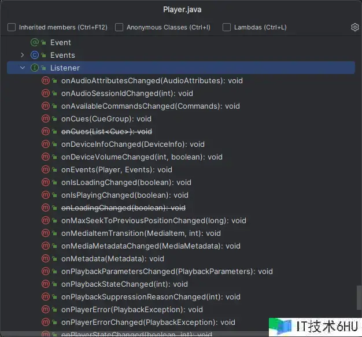Screen dimensions: 362x337
Task: Click the method icon for onCues(CueGroup)
Action: [x=46, y=118]
